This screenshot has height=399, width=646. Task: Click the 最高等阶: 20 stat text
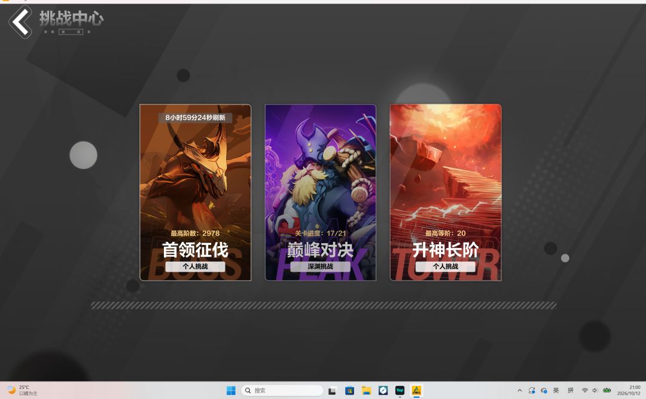click(446, 233)
